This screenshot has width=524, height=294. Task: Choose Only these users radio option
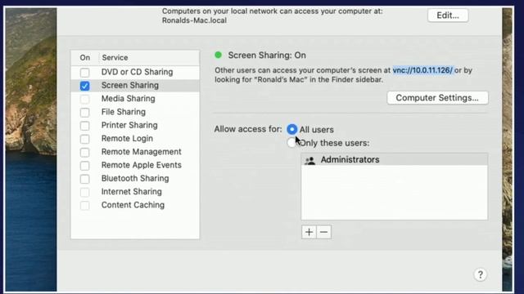(x=291, y=143)
